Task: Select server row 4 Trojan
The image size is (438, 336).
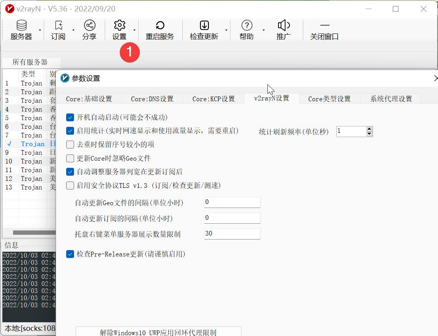Action: click(29, 109)
